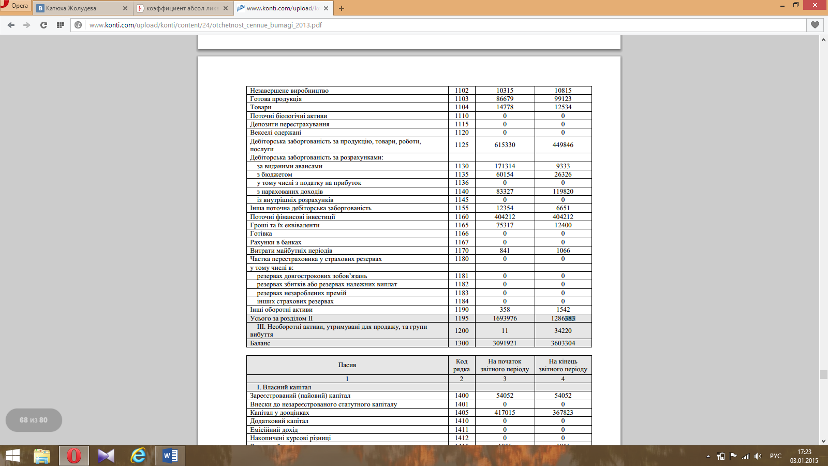
Task: Click the Незавершене виробництво row label
Action: [289, 91]
